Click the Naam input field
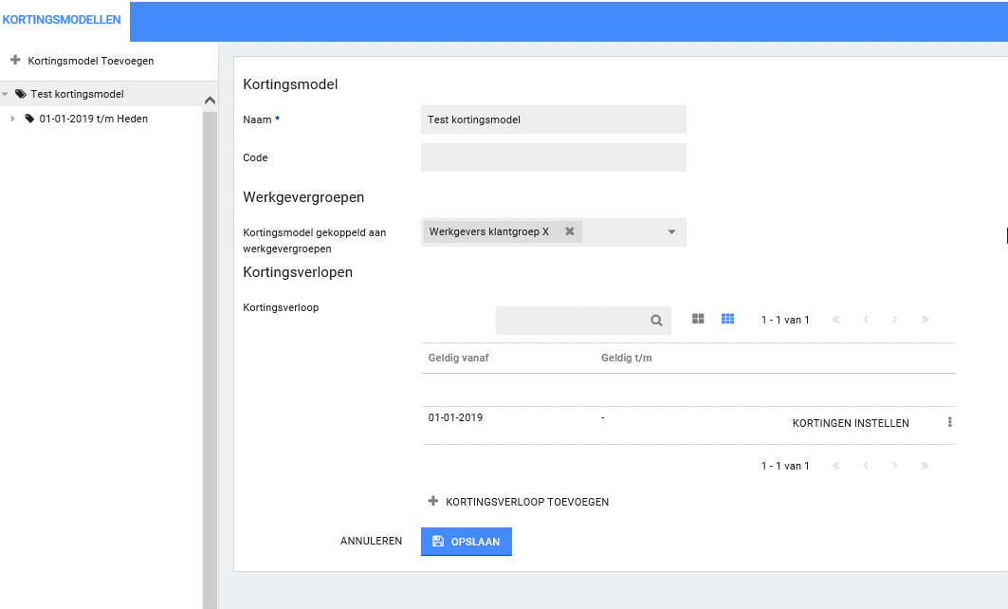The width and height of the screenshot is (1008, 609). [553, 120]
